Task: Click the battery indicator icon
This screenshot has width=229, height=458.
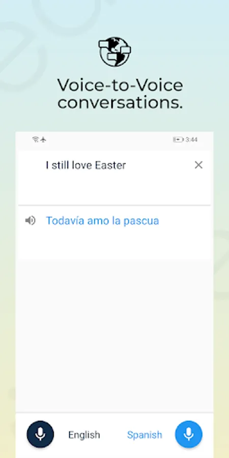Action: pyautogui.click(x=178, y=139)
